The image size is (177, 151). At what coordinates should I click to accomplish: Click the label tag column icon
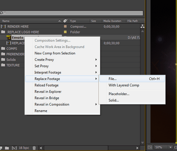click(65, 21)
